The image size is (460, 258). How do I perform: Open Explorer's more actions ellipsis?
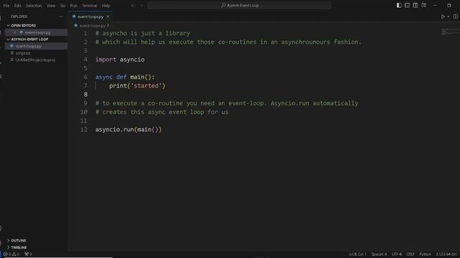pos(60,16)
